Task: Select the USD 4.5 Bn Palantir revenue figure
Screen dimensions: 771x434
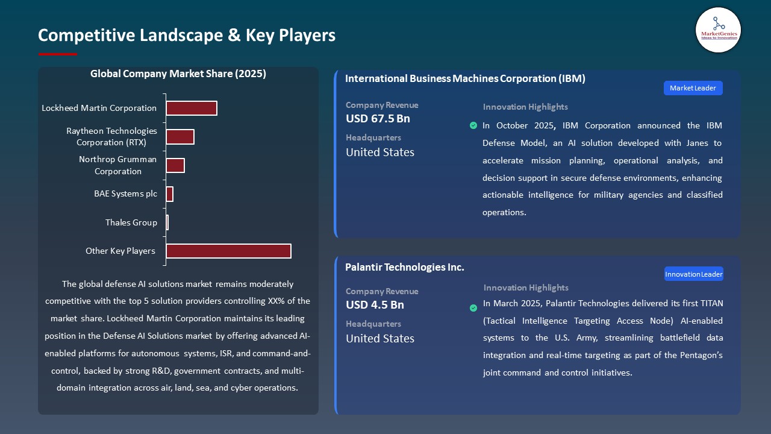Action: [375, 305]
